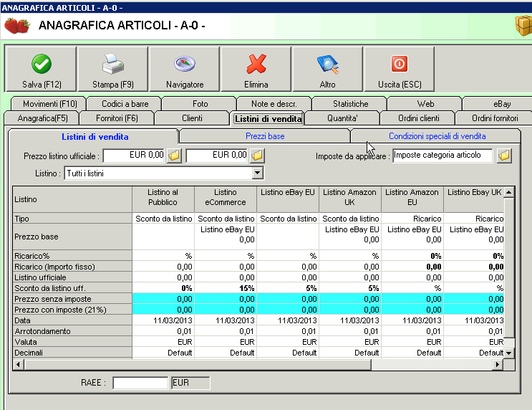Image resolution: width=532 pixels, height=410 pixels.
Task: Click the Stampa (F9) printer button
Action: pyautogui.click(x=113, y=70)
